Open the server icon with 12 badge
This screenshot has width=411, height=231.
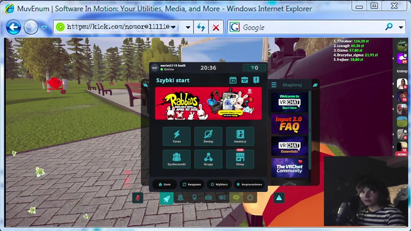(x=402, y=146)
